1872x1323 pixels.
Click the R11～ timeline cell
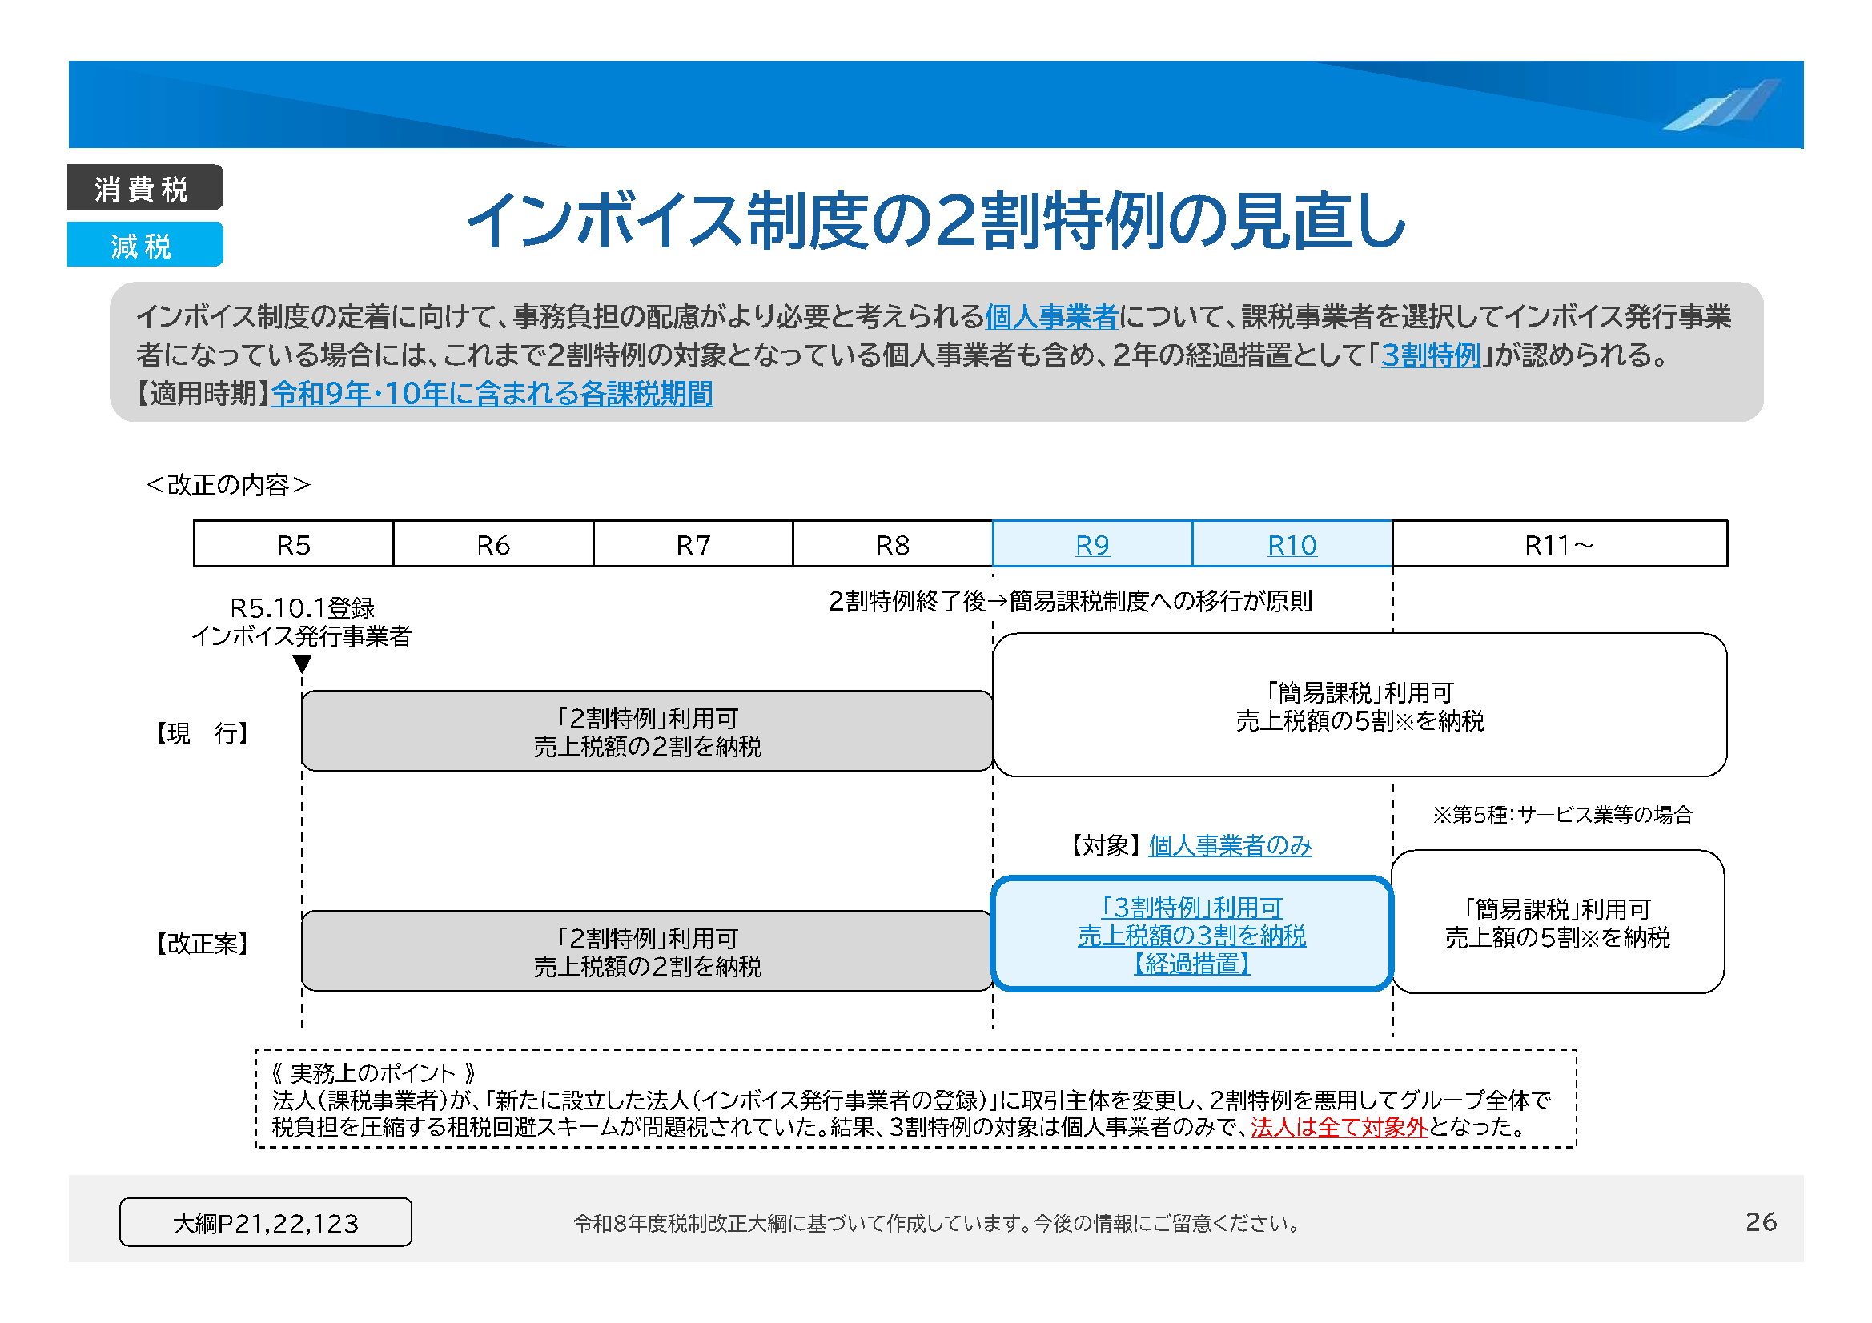pyautogui.click(x=1558, y=544)
